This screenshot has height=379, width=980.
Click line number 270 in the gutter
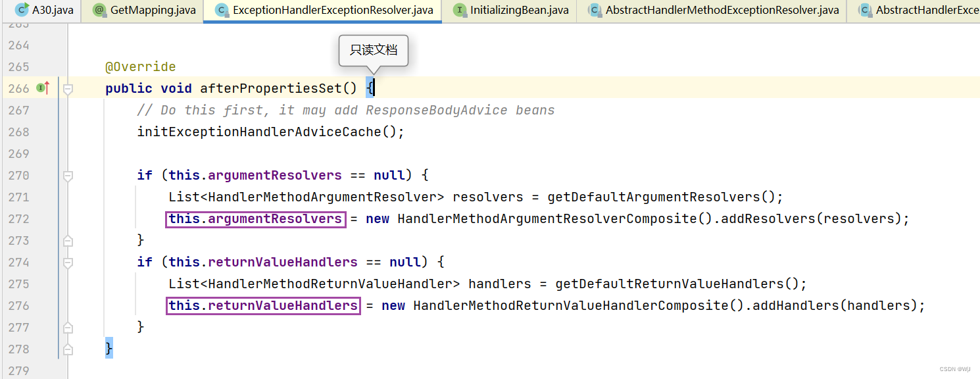click(x=18, y=175)
